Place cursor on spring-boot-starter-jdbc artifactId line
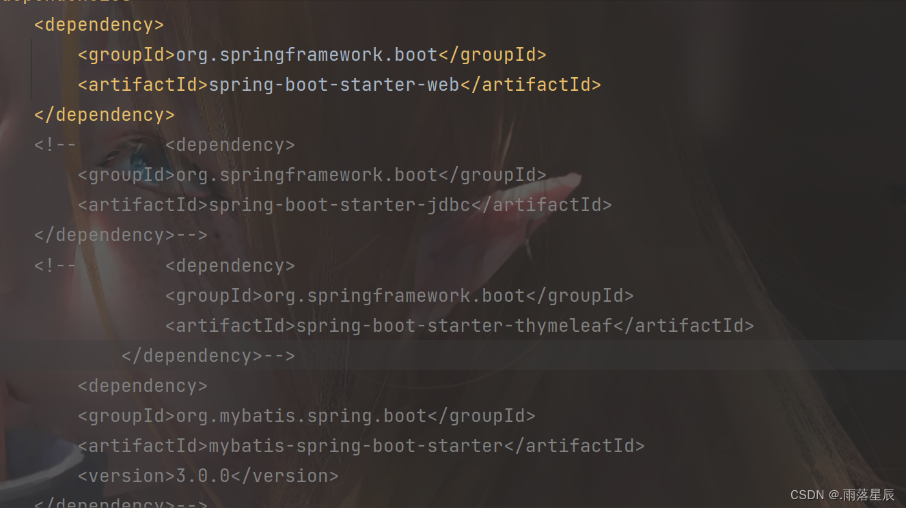 pos(344,205)
